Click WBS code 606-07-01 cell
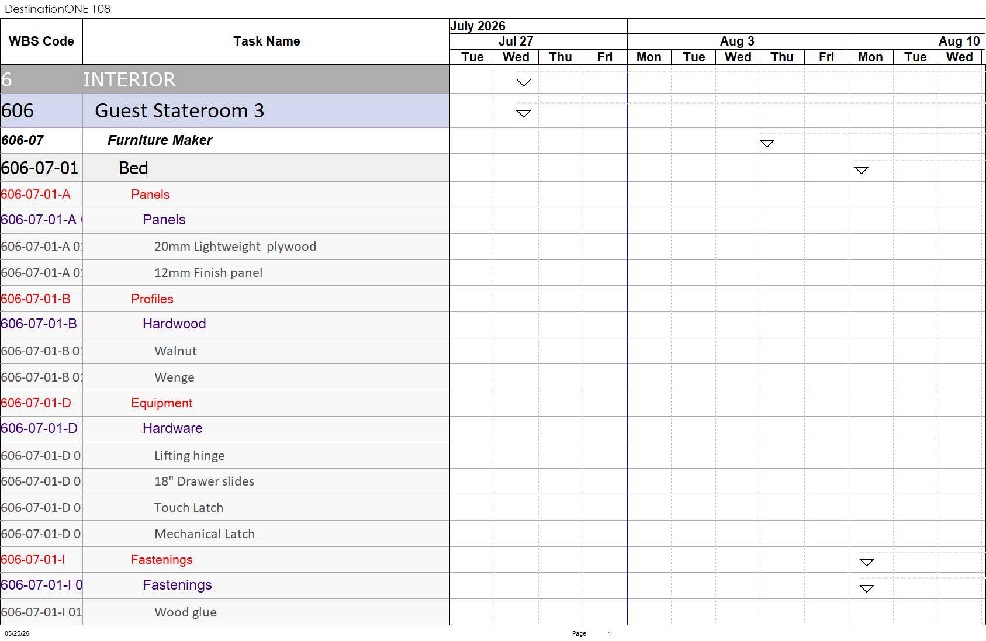 click(x=41, y=168)
